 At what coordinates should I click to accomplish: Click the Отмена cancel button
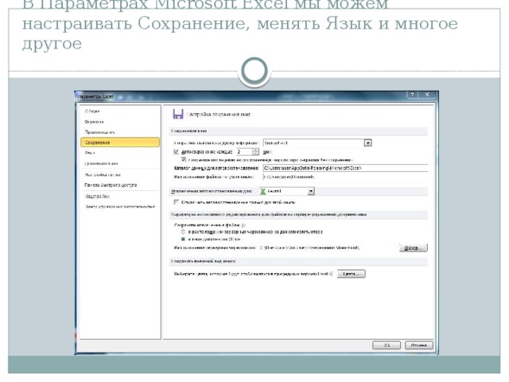[419, 345]
